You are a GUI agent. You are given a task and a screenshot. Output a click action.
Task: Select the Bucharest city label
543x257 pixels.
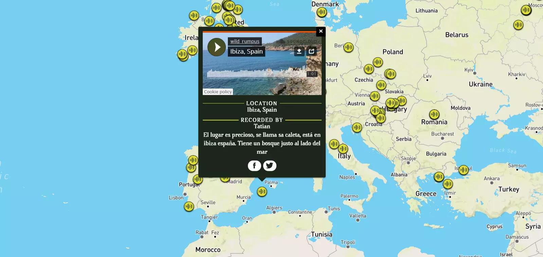tap(442, 134)
